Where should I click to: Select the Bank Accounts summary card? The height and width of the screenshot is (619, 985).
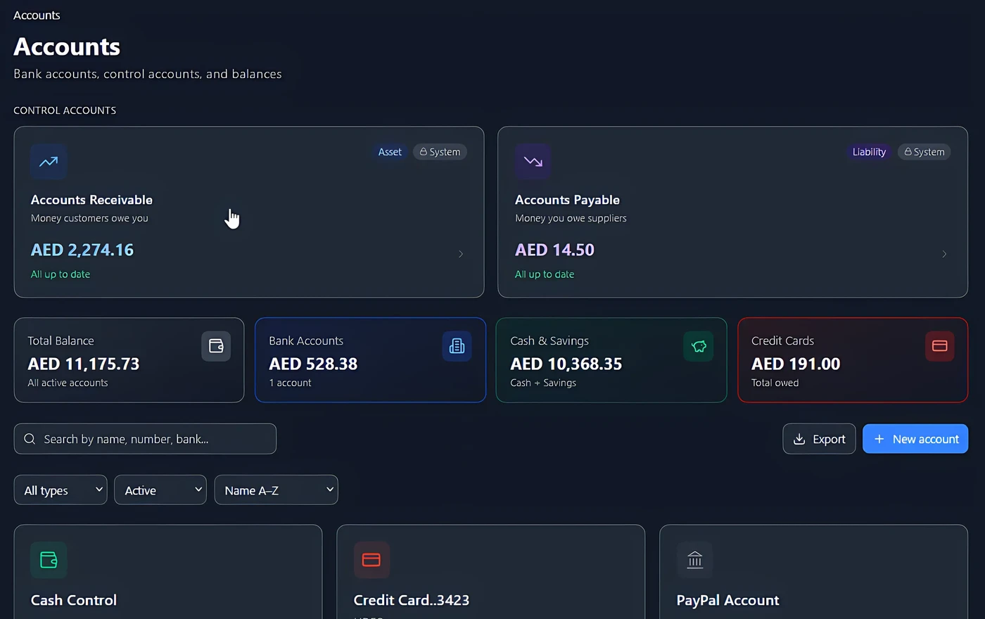pos(370,360)
